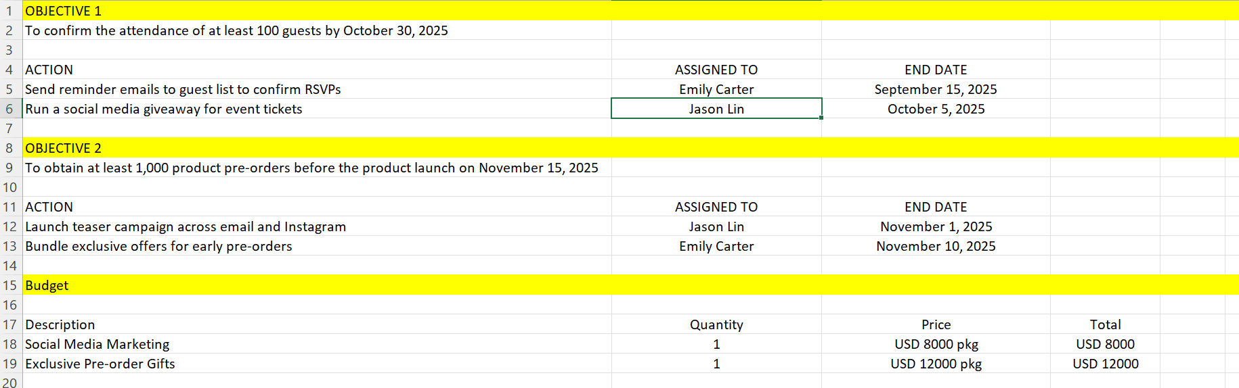1239x388 pixels.
Task: Select the OBJECTIVE 1 header cell
Action: [63, 11]
